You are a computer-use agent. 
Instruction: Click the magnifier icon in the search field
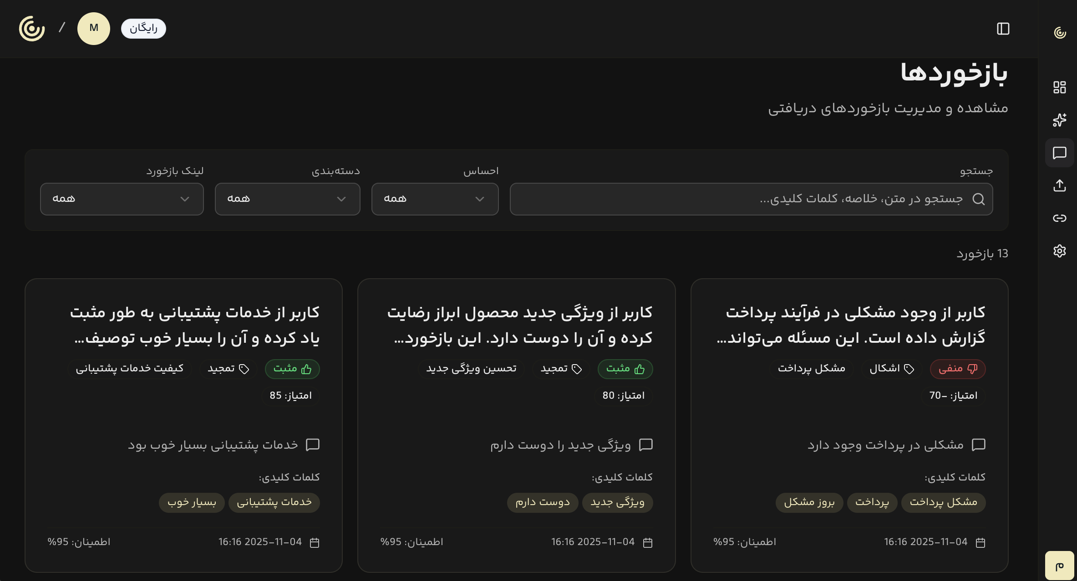[979, 199]
